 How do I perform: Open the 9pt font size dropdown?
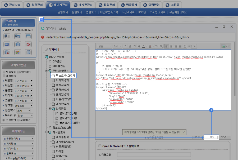click(118, 46)
